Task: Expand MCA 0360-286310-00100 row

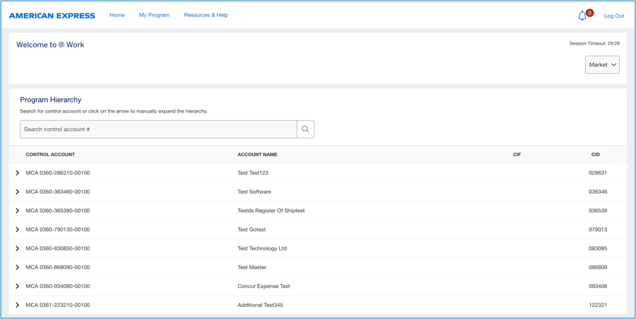Action: coord(17,173)
